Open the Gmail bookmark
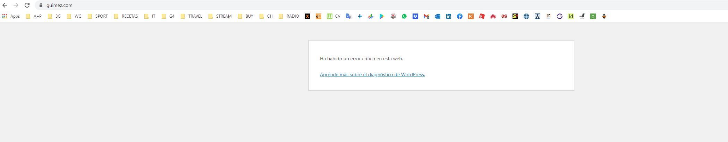The width and height of the screenshot is (728, 142). pos(426,16)
